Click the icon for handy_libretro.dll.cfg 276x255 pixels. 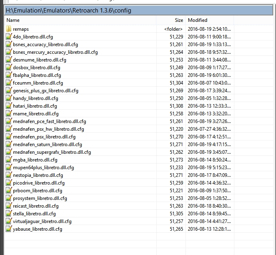point(8,98)
